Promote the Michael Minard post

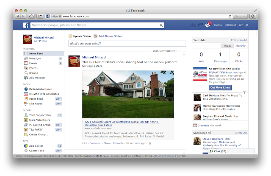click(x=118, y=143)
